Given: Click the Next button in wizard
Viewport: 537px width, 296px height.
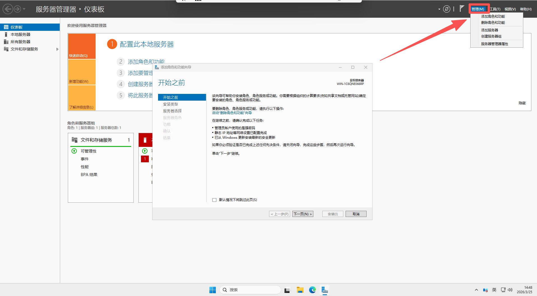Looking at the screenshot, I should tap(302, 214).
